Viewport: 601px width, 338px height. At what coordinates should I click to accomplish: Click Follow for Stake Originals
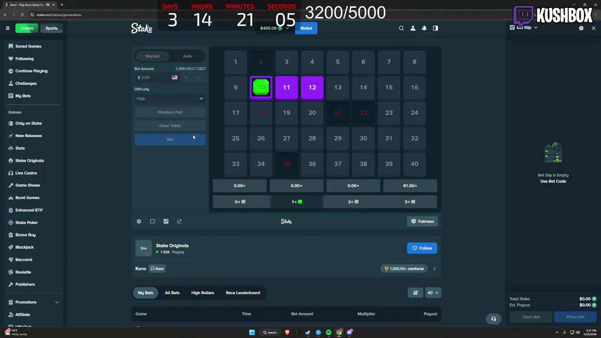click(422, 248)
